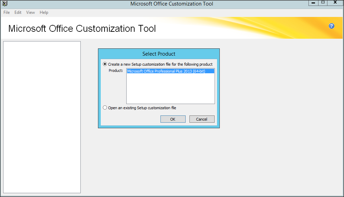Close the Office Customization Tool window
Viewport: 344px width, 197px height.
(x=335, y=3)
